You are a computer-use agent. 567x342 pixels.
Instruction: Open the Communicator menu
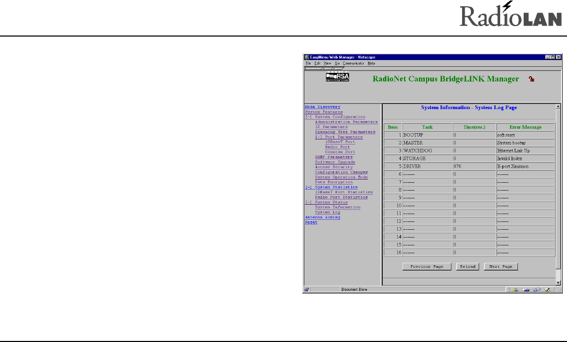tap(353, 63)
